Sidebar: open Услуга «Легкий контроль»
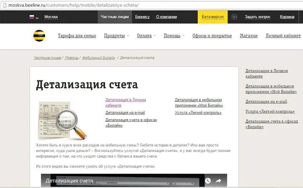 click(x=270, y=112)
